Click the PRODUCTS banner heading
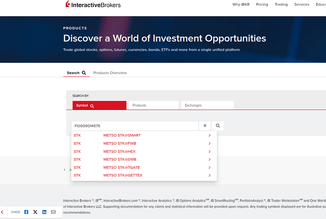The width and height of the screenshot is (326, 219). click(x=75, y=28)
